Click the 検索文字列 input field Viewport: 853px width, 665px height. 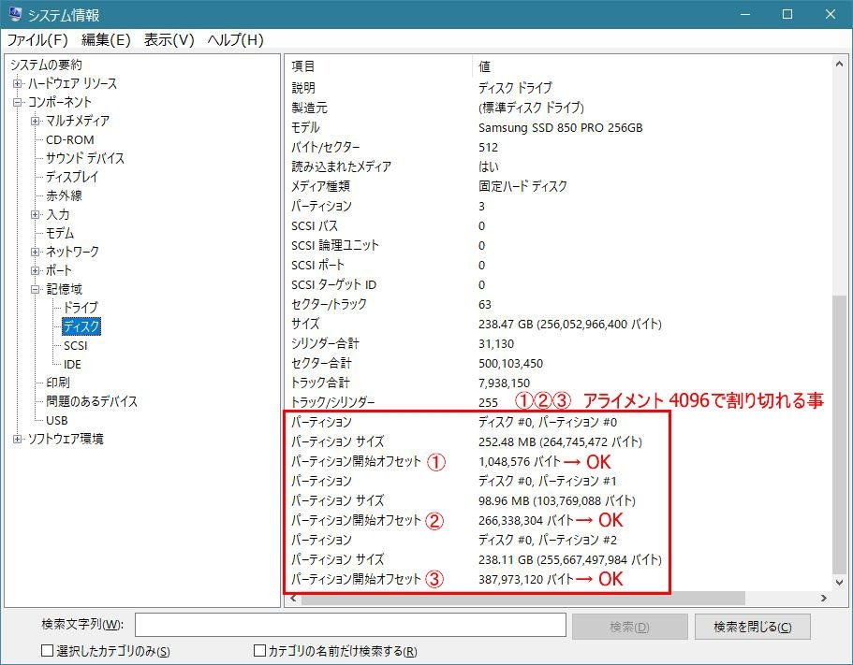click(x=350, y=625)
